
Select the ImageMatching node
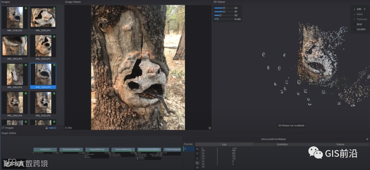tap(97, 149)
